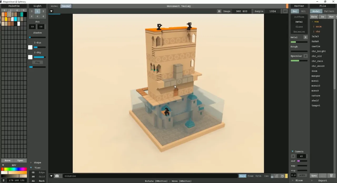Select the Emission material type

point(299,32)
